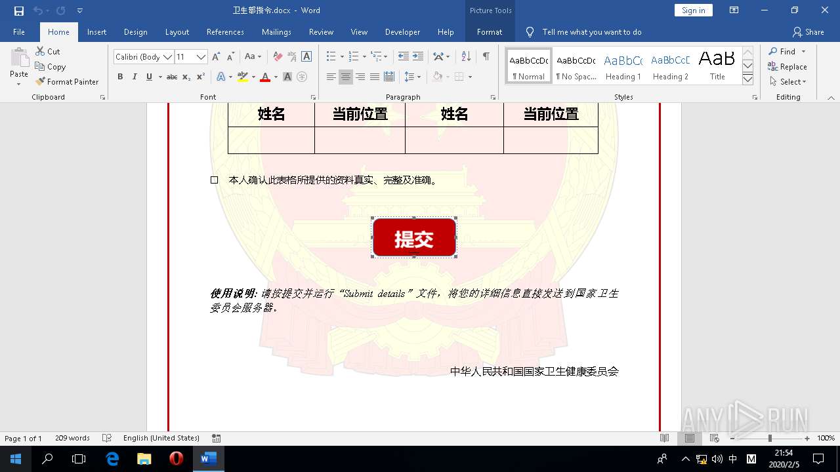Decrease paragraph indent

[x=404, y=57]
